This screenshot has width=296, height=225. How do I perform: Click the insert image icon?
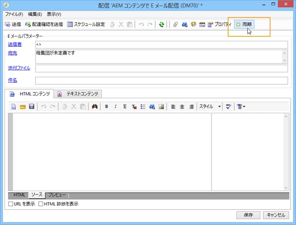click(x=161, y=107)
